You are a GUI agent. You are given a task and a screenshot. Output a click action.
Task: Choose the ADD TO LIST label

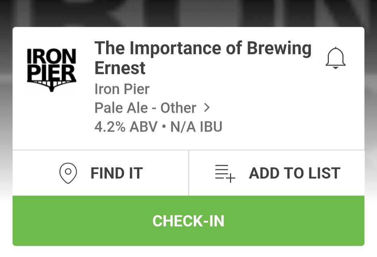(294, 173)
